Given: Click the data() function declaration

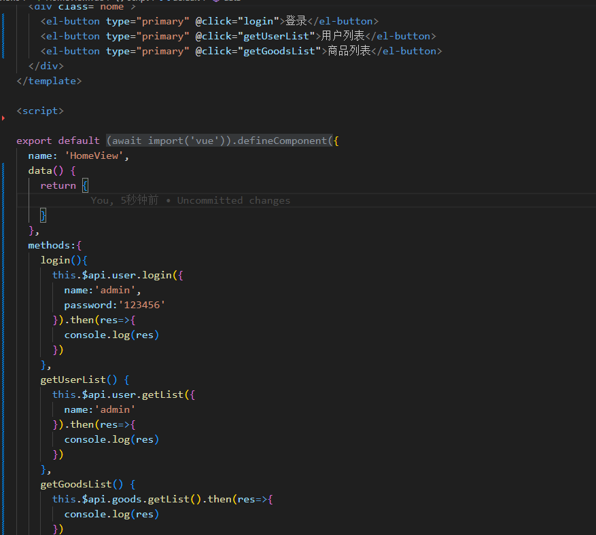Looking at the screenshot, I should 46,170.
